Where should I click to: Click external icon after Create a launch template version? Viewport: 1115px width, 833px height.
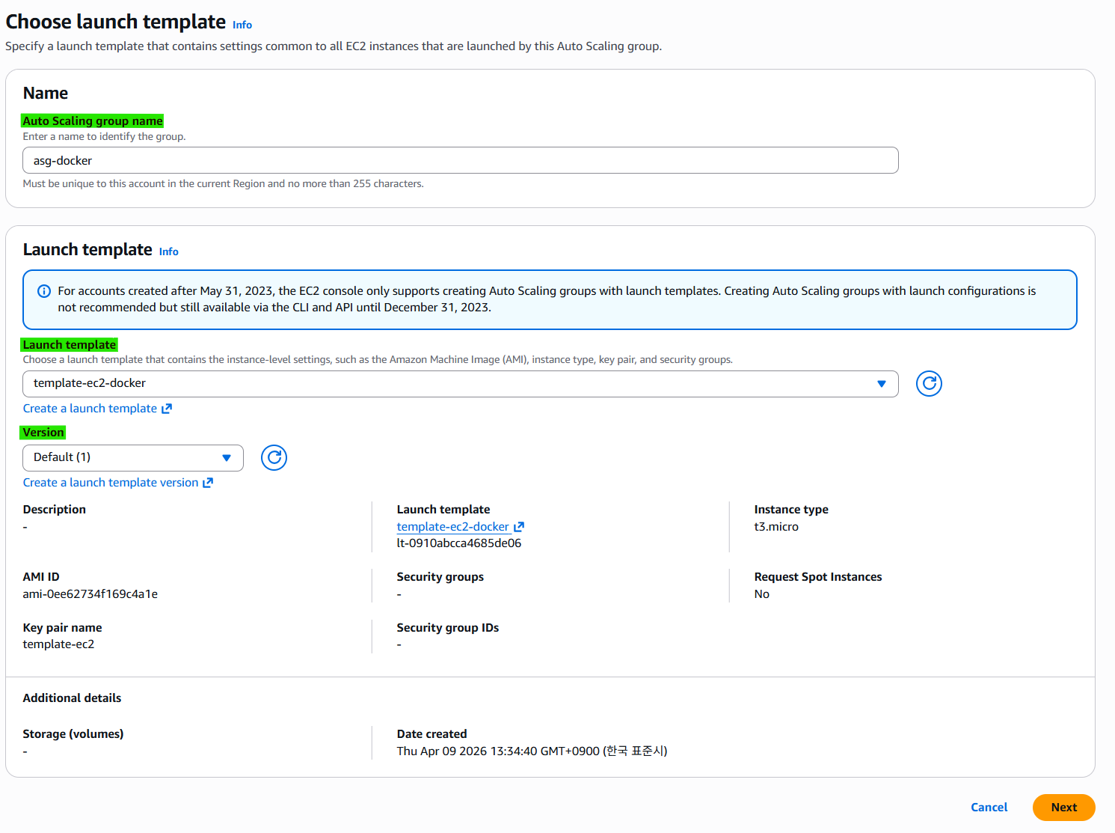[x=208, y=483]
